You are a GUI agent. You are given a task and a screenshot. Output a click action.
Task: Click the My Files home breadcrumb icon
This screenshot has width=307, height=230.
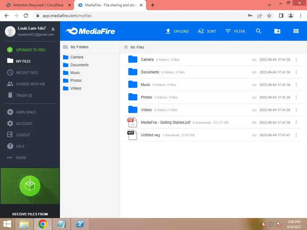pos(126,47)
